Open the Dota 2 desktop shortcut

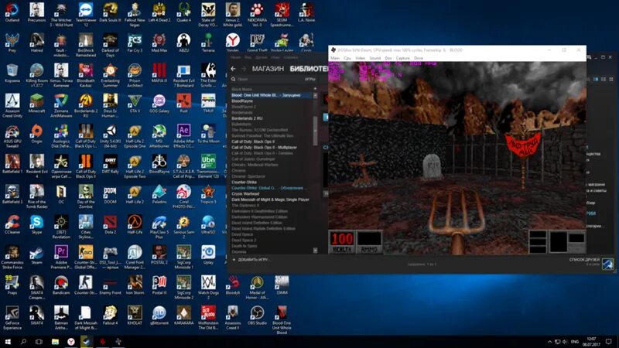[x=110, y=225]
